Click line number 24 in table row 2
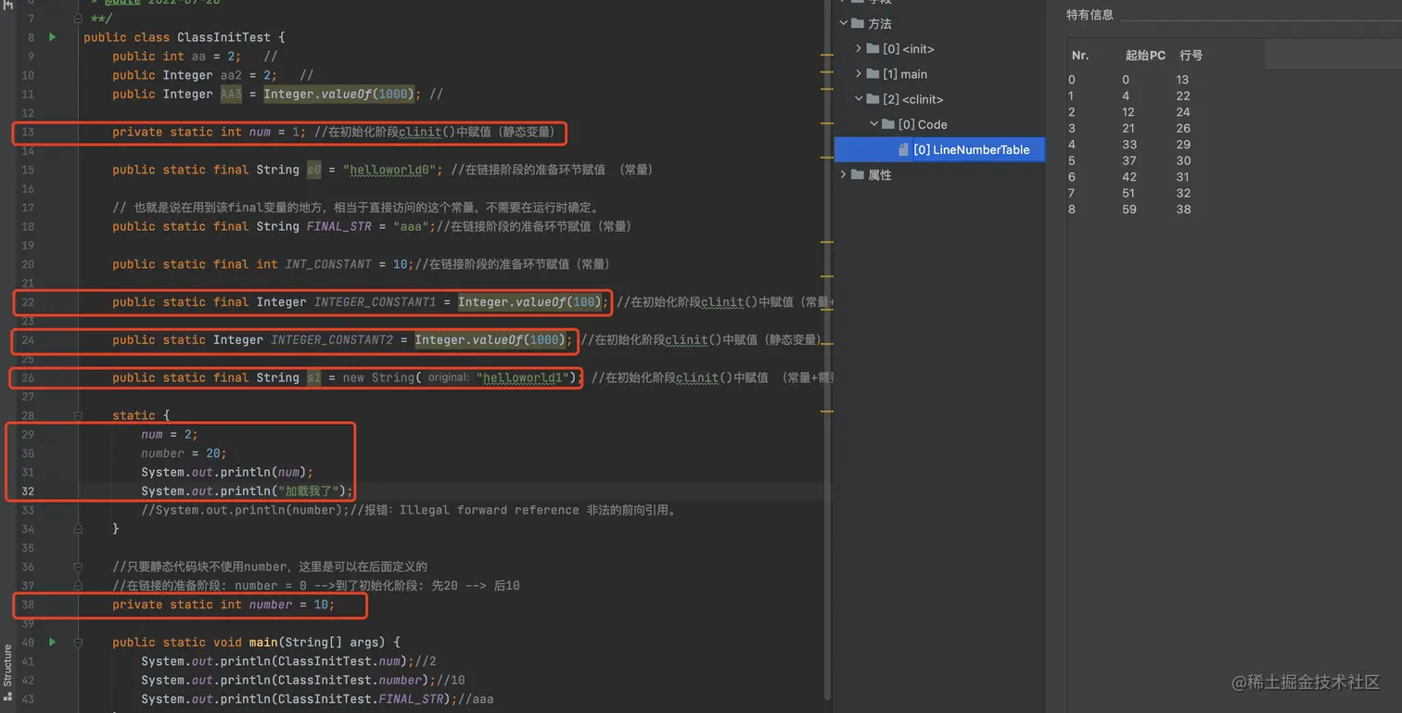The image size is (1402, 713). click(x=1183, y=112)
